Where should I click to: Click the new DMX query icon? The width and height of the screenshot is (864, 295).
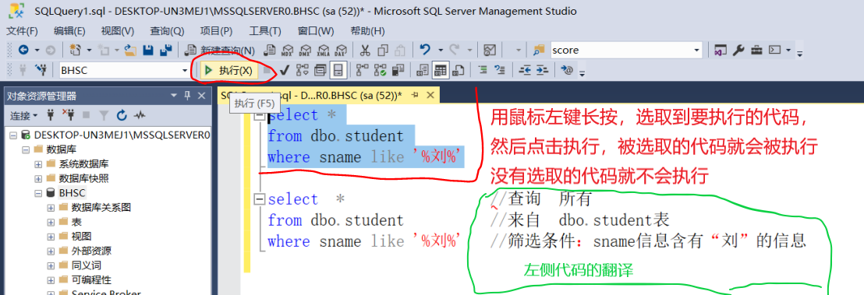point(305,50)
